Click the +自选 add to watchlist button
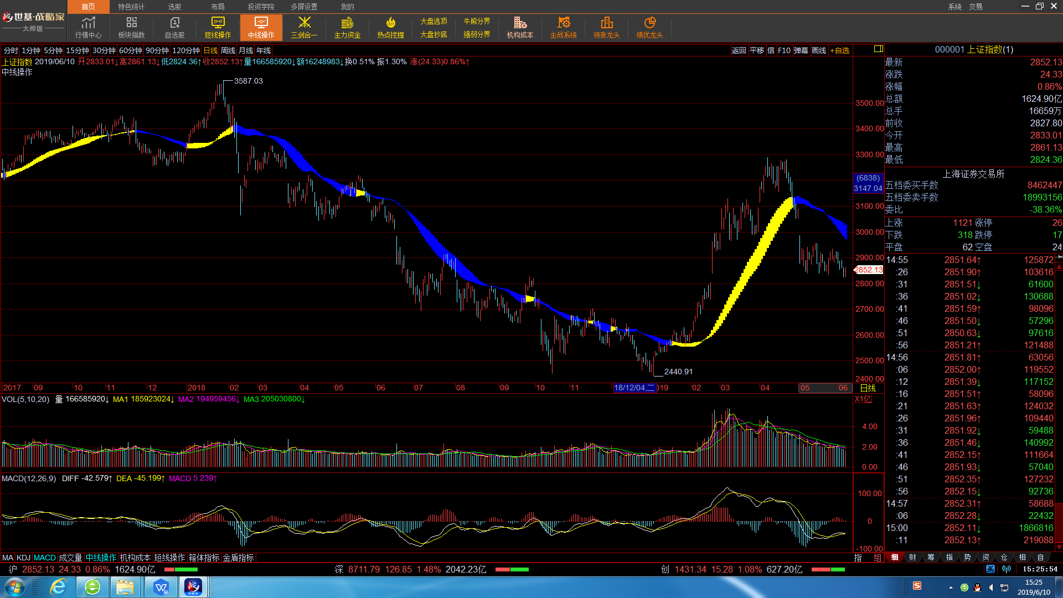The image size is (1063, 598). pos(840,50)
